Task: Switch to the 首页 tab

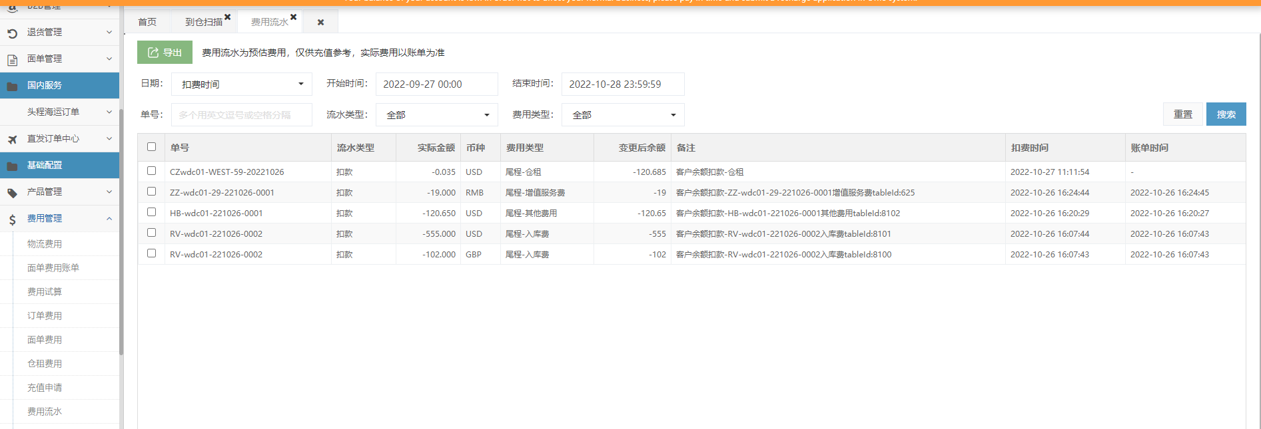Action: point(147,22)
